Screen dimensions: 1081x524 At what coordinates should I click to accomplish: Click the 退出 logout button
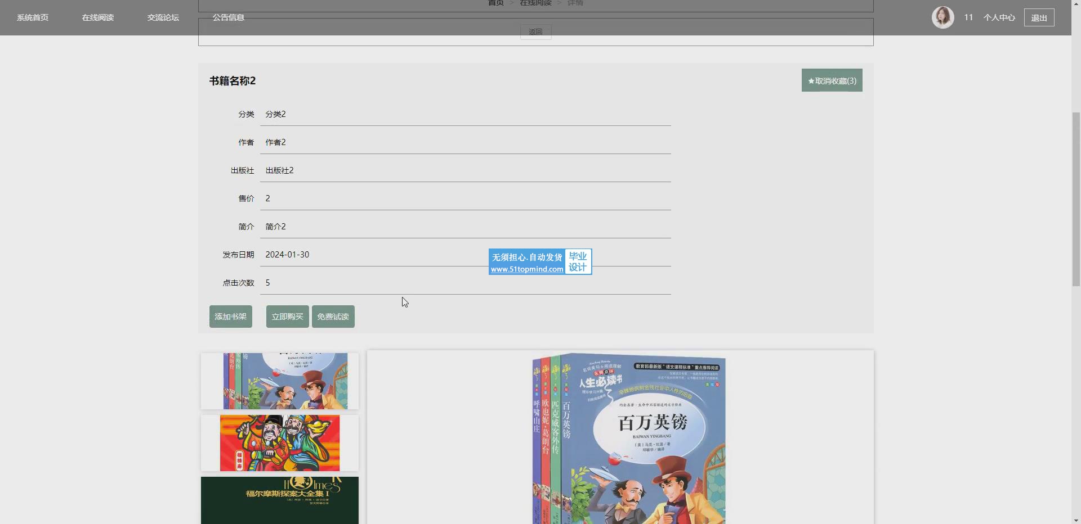coord(1039,17)
